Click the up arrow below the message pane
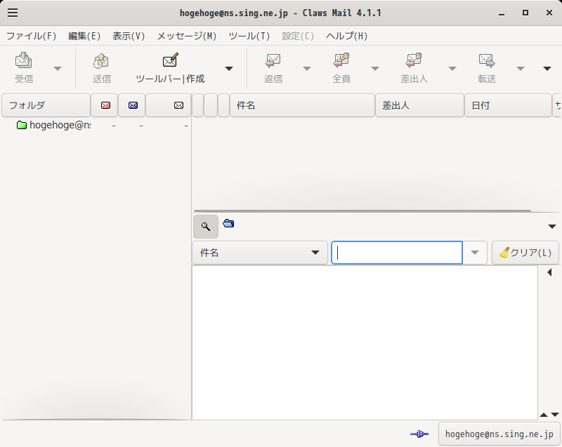Screen dimensions: 562x447 coord(544,415)
